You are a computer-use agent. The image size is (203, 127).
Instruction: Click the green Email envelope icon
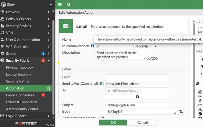pyautogui.click(x=66, y=26)
